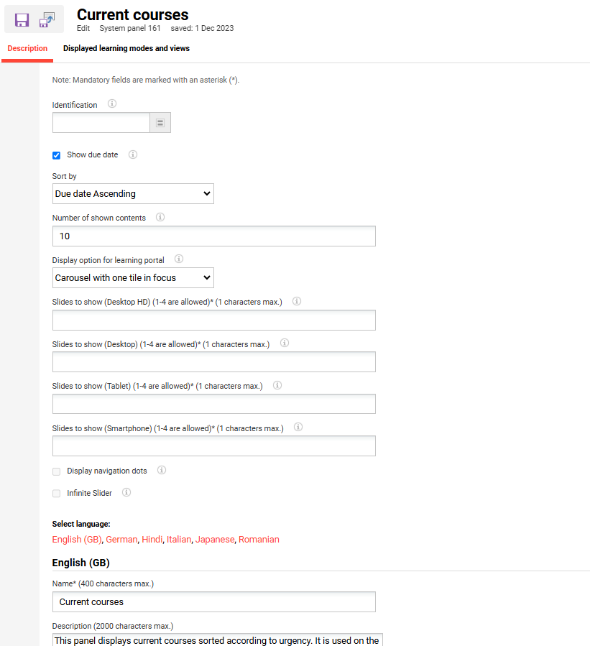Click the Name field containing Current courses
The image size is (590, 646).
(x=213, y=601)
